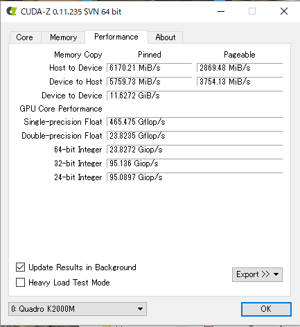Enable Heavy Load Test Mode checkbox
The image size is (300, 327).
(x=20, y=283)
